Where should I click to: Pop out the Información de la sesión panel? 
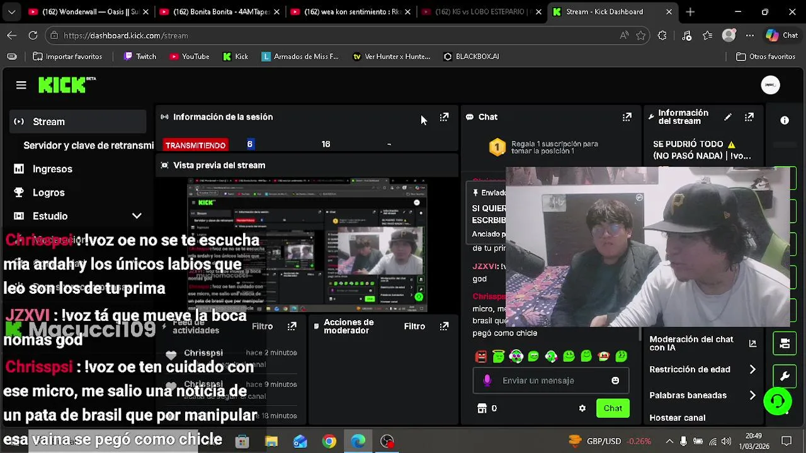click(x=444, y=117)
